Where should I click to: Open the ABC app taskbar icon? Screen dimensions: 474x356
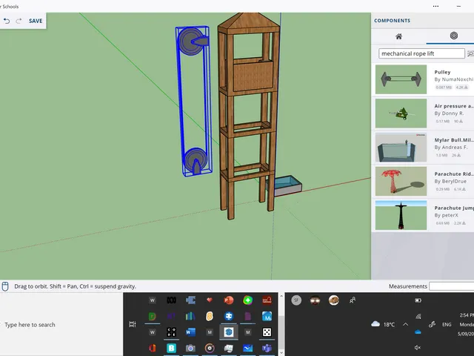coord(171,300)
